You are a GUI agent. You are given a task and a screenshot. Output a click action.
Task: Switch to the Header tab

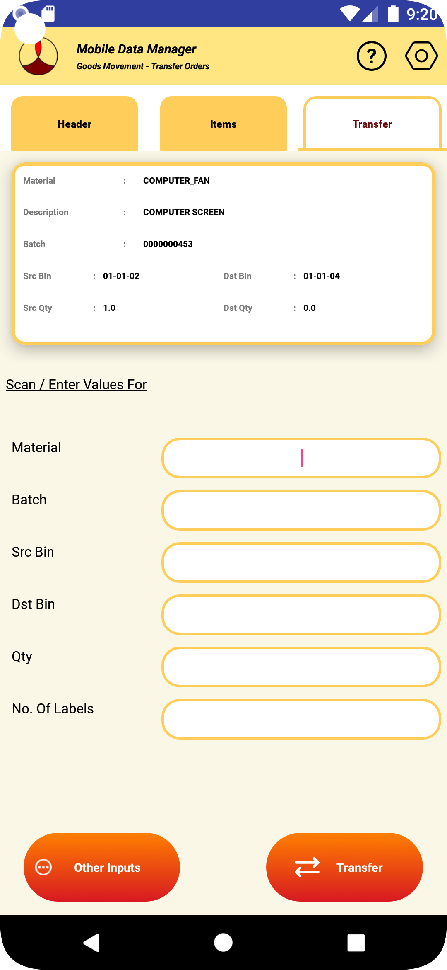[74, 124]
